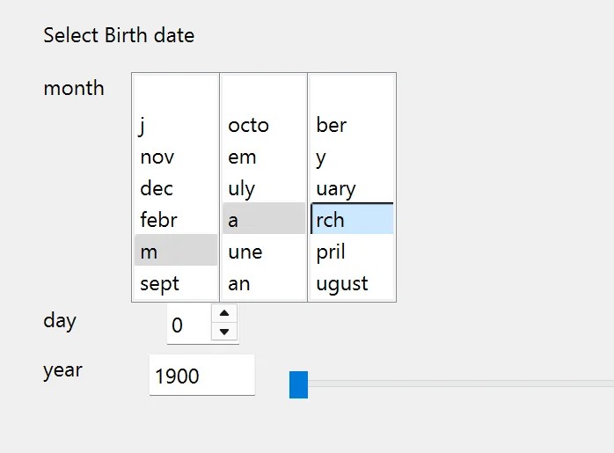Image resolution: width=614 pixels, height=453 pixels.
Task: Select 'dec' in the first month list
Action: 175,189
